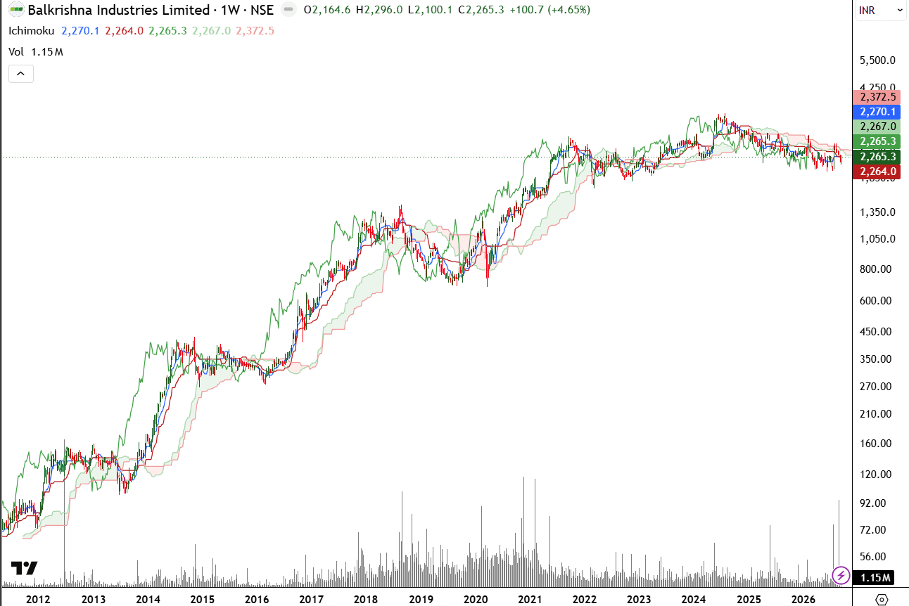Click the 56.00 price scale label

[872, 557]
